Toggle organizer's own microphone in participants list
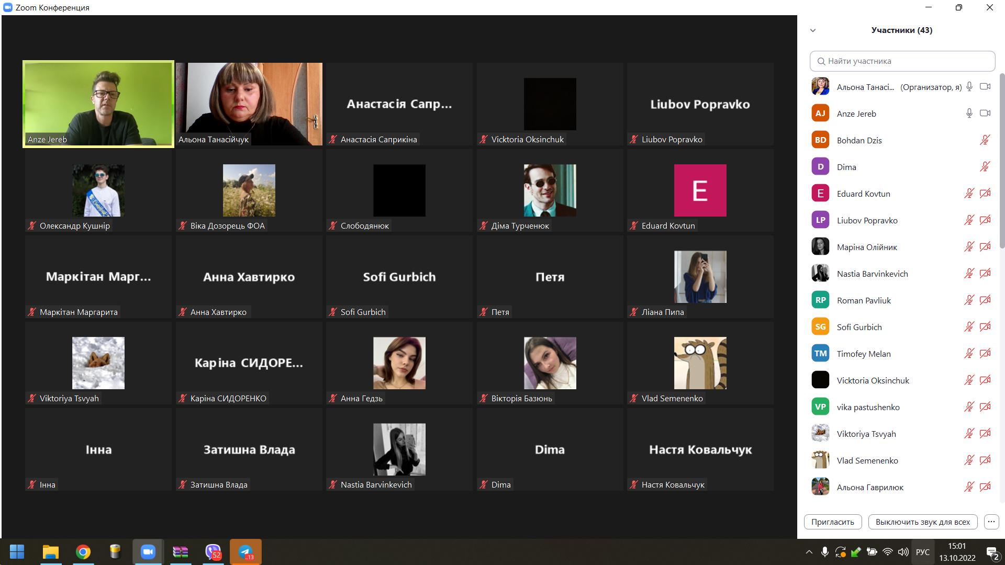The width and height of the screenshot is (1005, 565). point(969,87)
